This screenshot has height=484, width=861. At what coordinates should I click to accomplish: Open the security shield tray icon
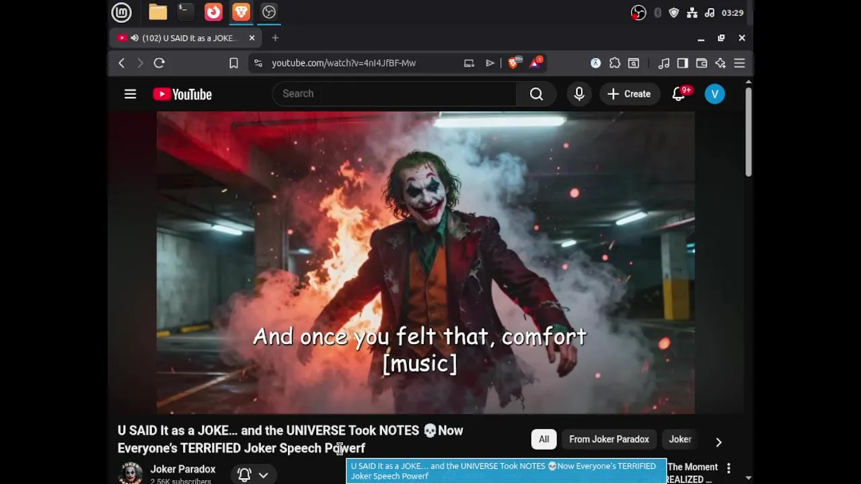pos(674,13)
